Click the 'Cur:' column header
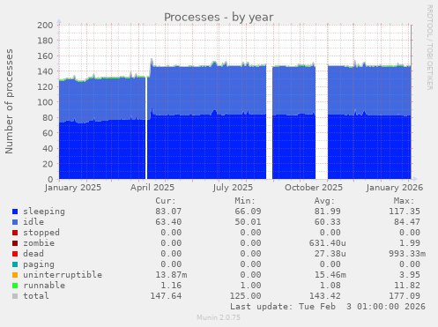Screen dimensions: 438x327 [x=166, y=201]
